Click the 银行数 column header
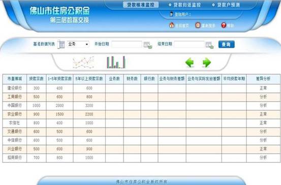The height and width of the screenshot is (185, 281). [149, 79]
